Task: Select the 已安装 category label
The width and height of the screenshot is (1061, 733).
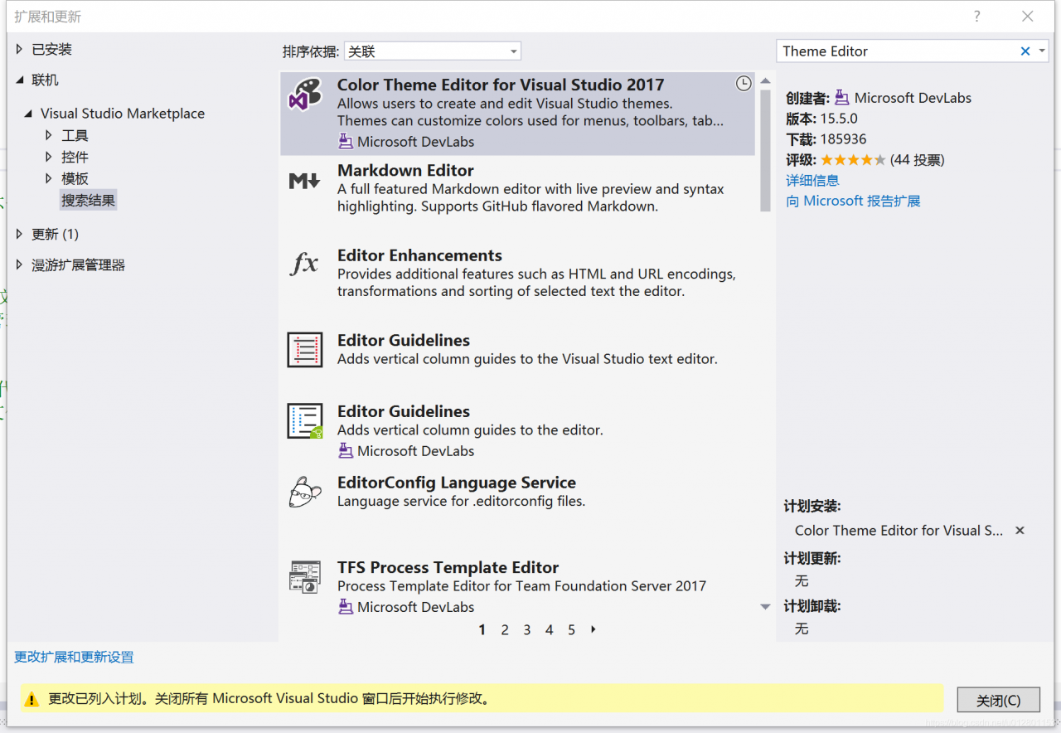Action: tap(52, 50)
